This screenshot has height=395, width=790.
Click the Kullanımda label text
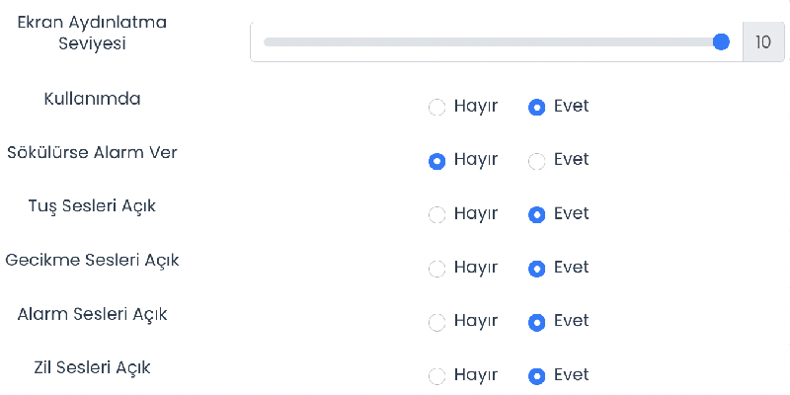[92, 98]
